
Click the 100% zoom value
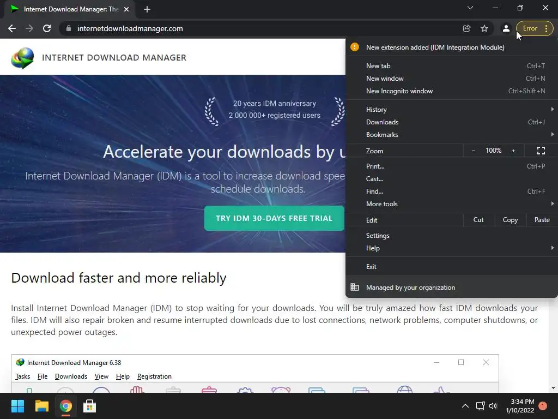pos(493,151)
